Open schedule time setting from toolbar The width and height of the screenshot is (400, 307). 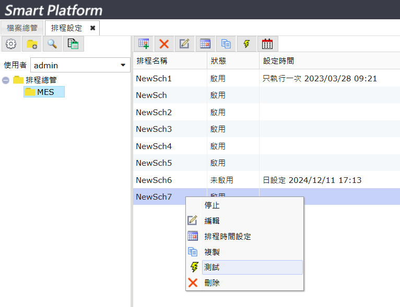click(205, 44)
